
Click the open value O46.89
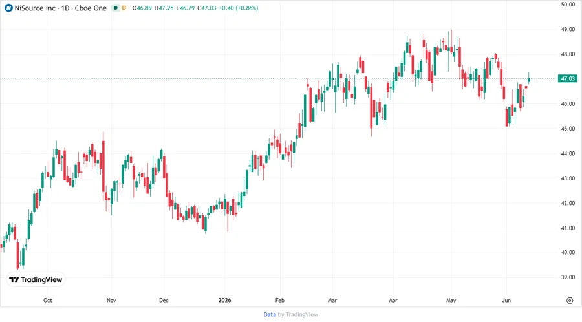(x=142, y=8)
